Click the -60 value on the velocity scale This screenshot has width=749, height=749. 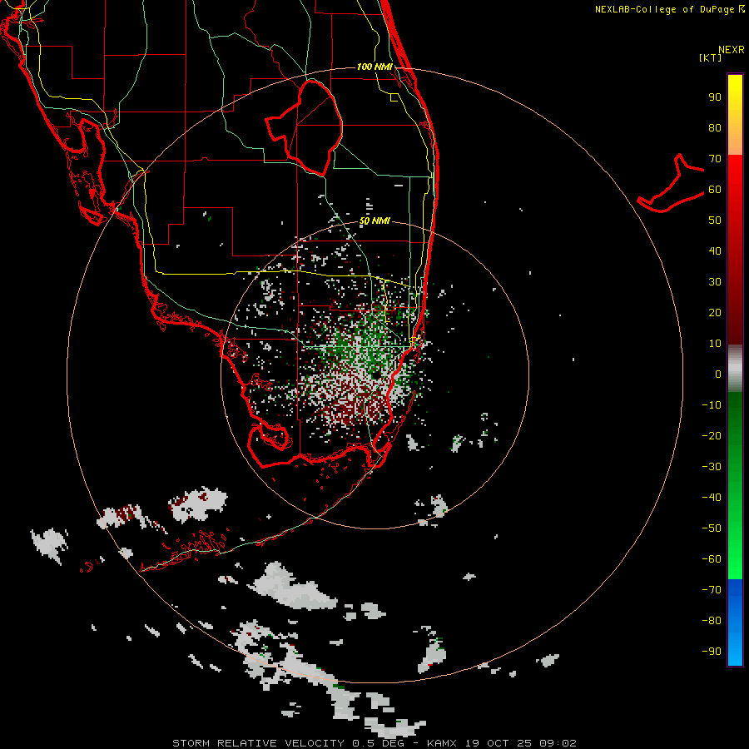(x=712, y=559)
